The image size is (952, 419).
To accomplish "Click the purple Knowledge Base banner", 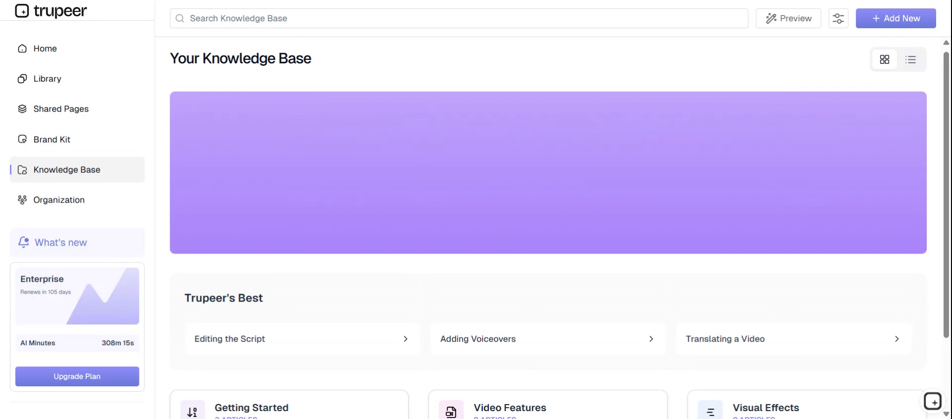I will click(548, 172).
